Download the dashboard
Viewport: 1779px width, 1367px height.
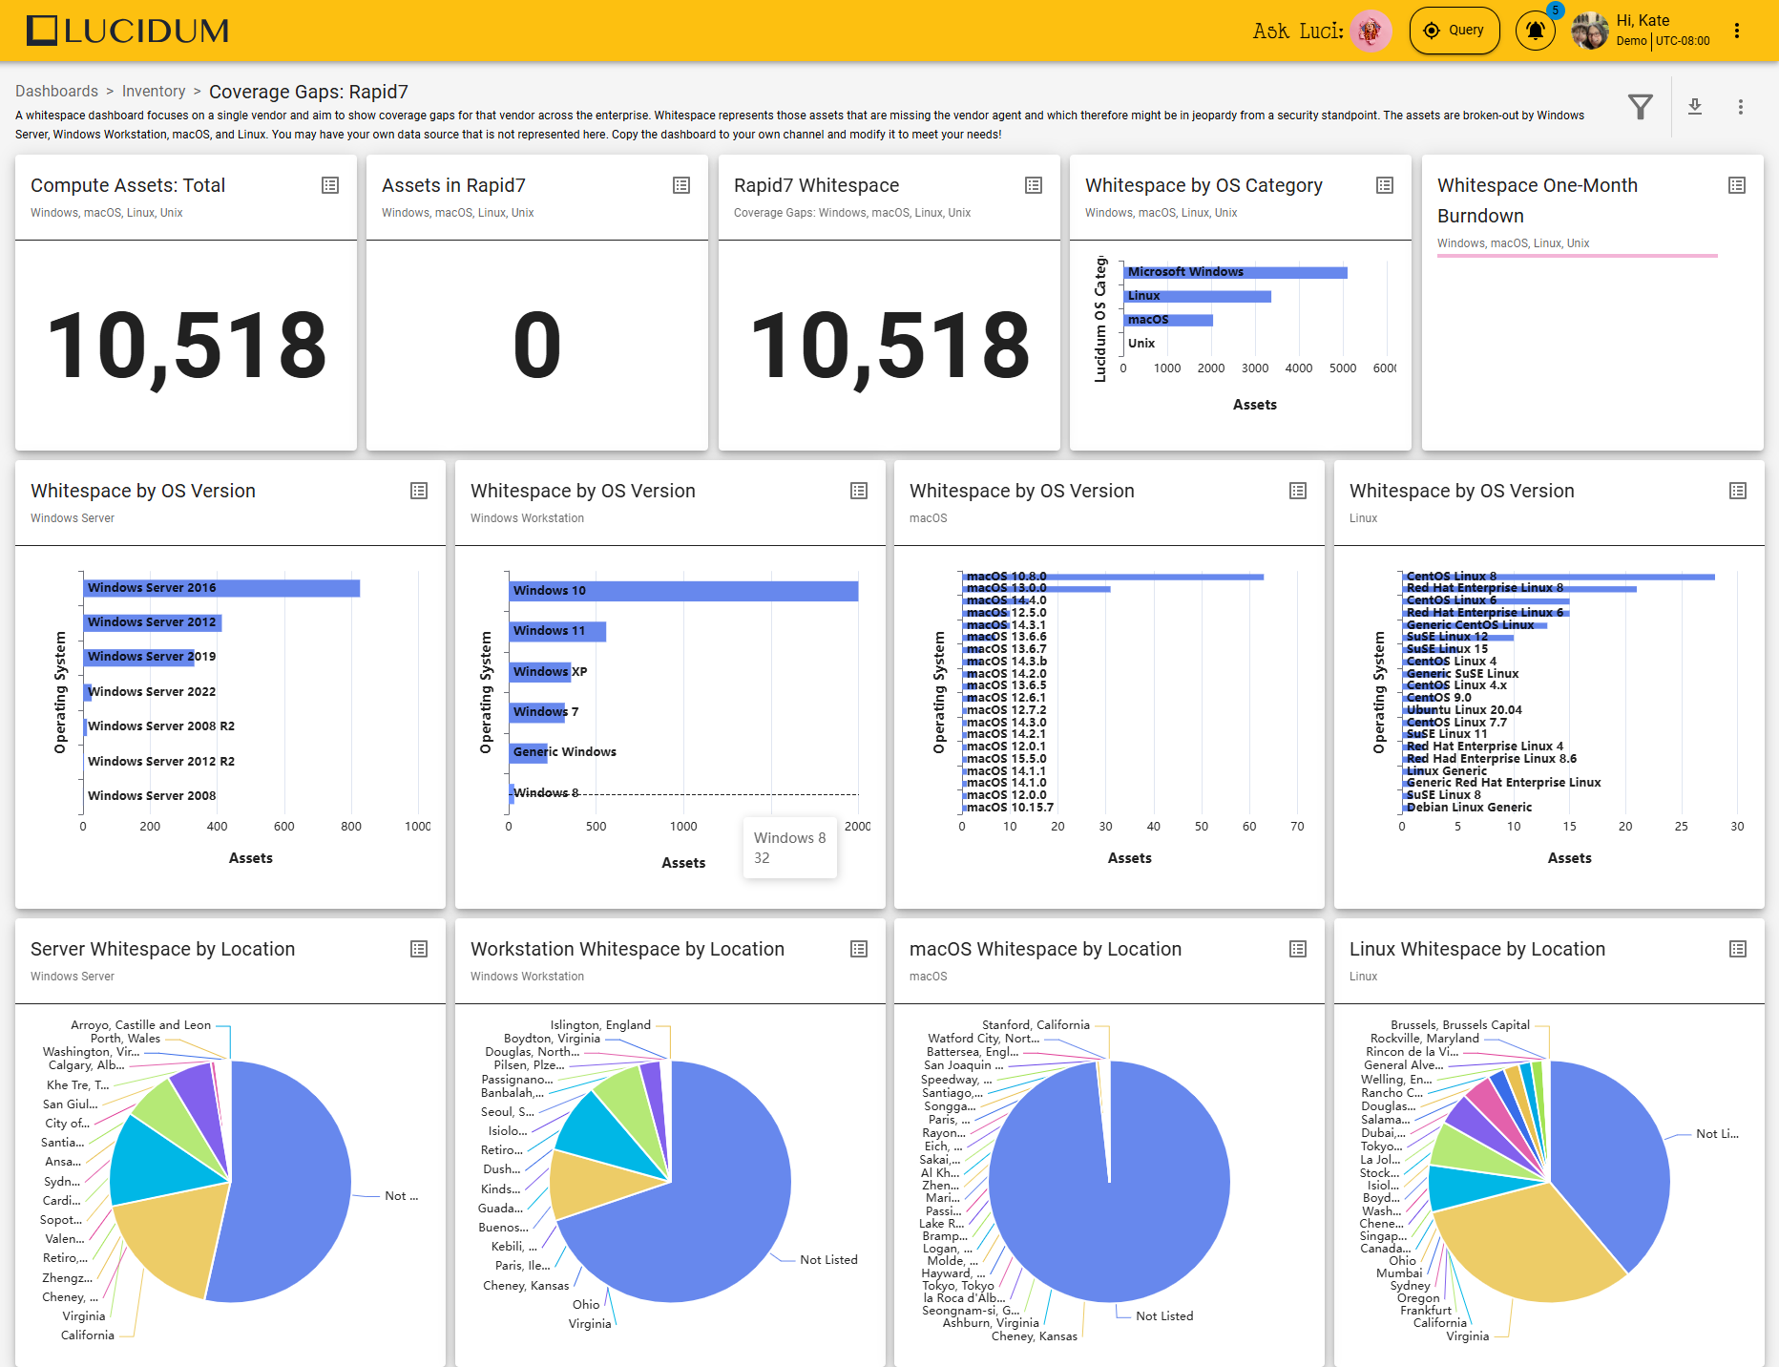1695,107
